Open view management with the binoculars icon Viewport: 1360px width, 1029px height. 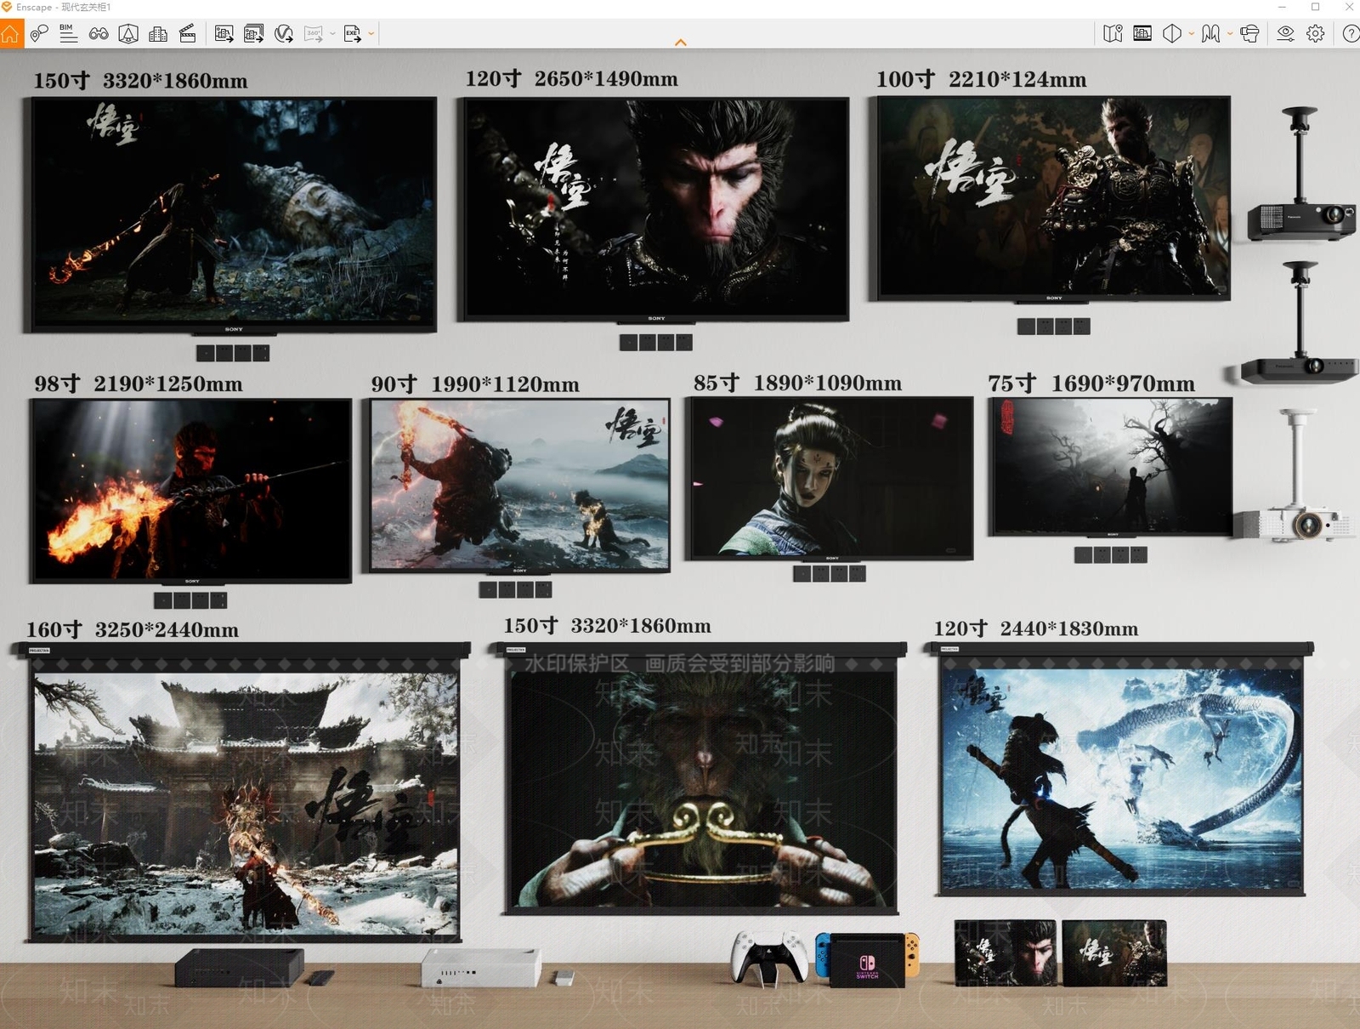(99, 34)
